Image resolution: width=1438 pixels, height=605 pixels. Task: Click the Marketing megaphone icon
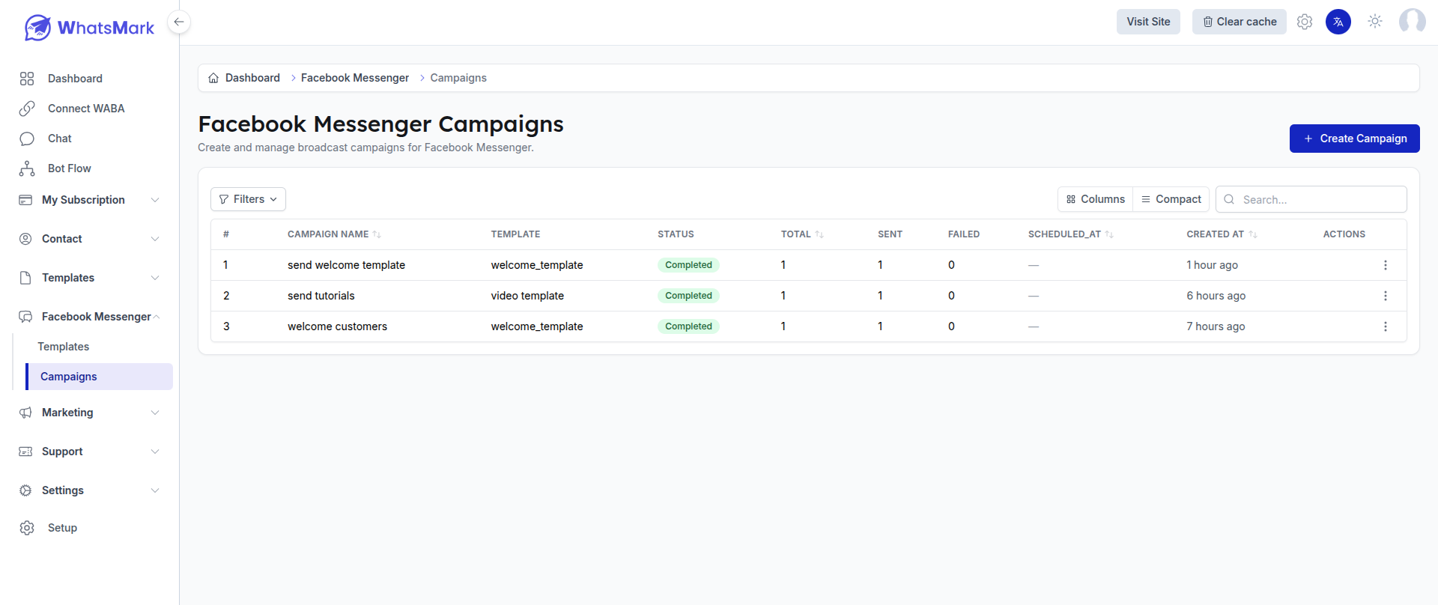(25, 413)
